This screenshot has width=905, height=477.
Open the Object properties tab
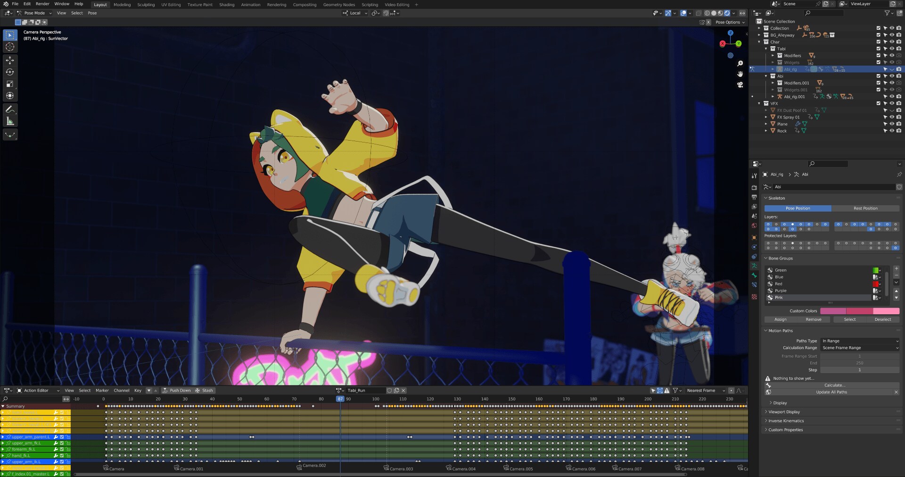click(x=754, y=237)
